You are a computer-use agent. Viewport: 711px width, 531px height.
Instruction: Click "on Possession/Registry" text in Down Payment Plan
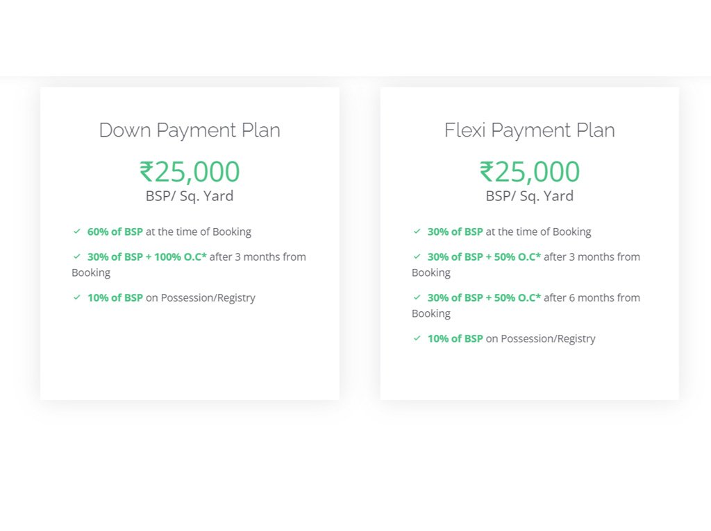coord(201,297)
